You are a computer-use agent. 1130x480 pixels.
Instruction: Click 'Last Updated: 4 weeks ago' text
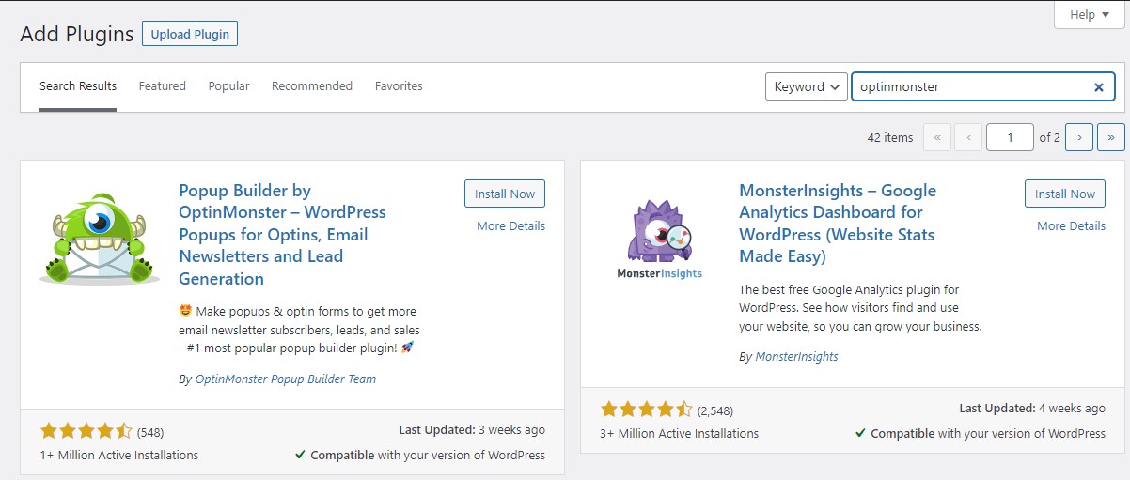click(x=1032, y=409)
